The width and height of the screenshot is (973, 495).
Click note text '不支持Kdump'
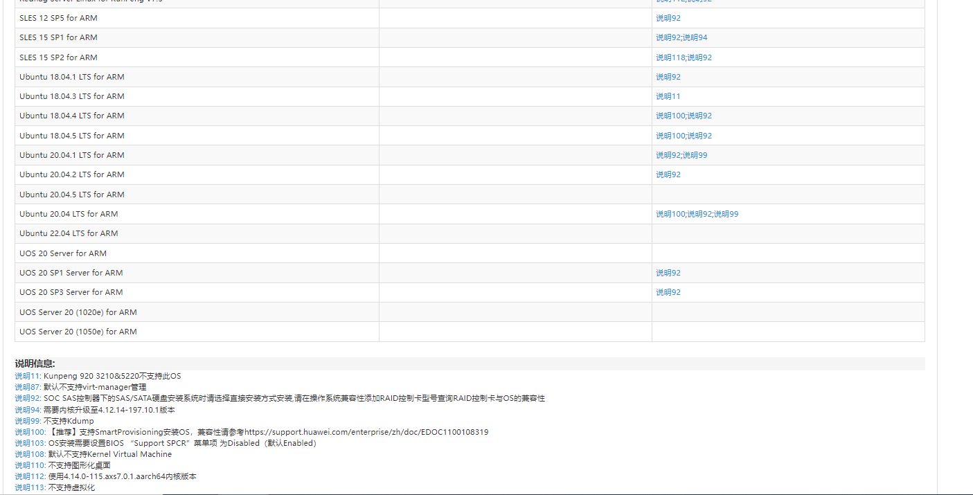click(69, 421)
